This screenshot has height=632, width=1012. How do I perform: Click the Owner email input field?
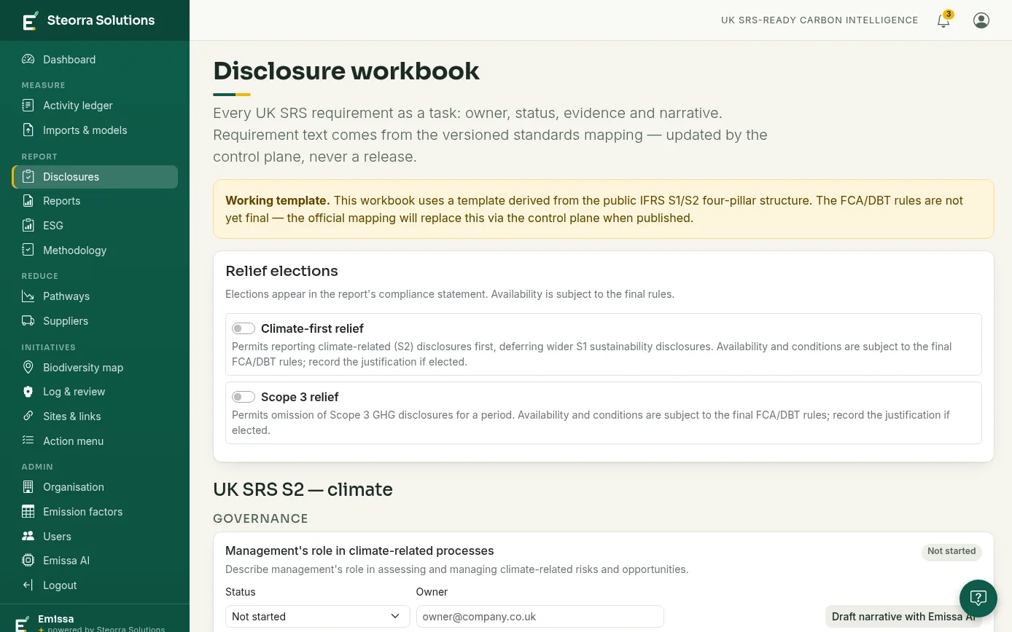(x=540, y=617)
